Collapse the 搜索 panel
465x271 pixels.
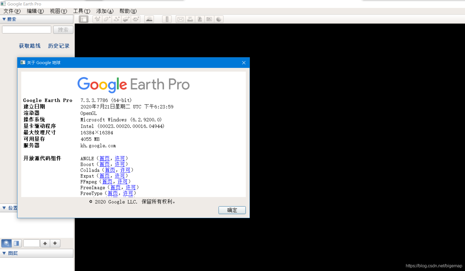[4, 19]
